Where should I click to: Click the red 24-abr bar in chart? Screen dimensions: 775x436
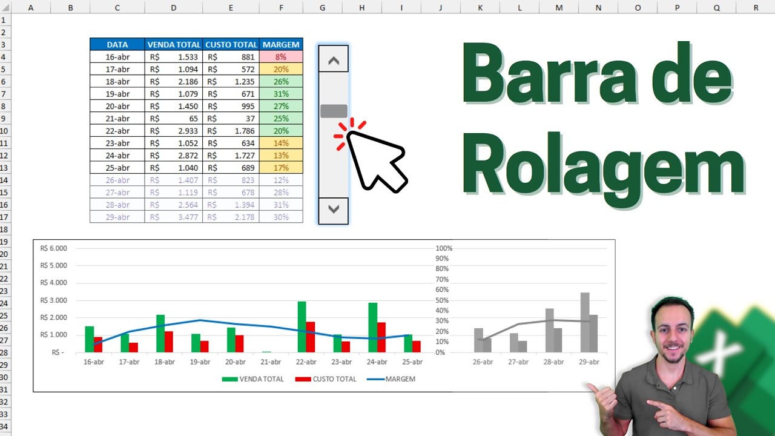(x=381, y=337)
